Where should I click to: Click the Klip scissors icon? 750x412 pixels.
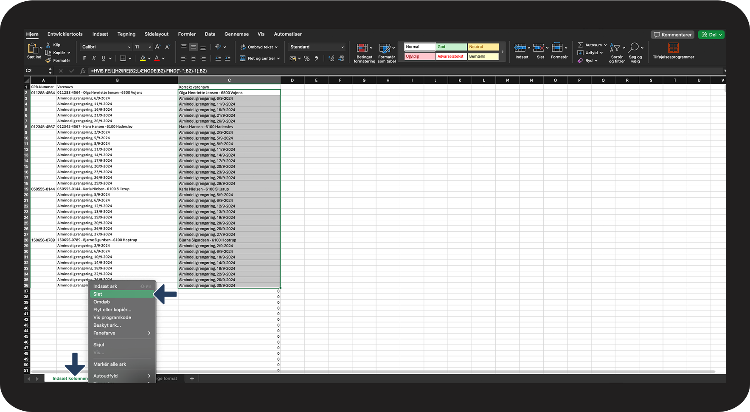click(48, 45)
